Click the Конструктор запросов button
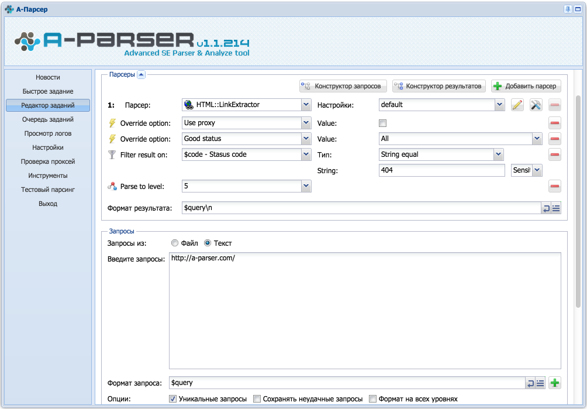Screen dimensions: 587x409 (x=343, y=86)
